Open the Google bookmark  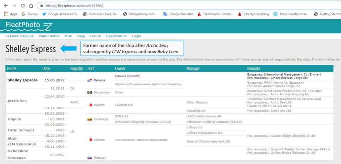pyautogui.click(x=30, y=14)
